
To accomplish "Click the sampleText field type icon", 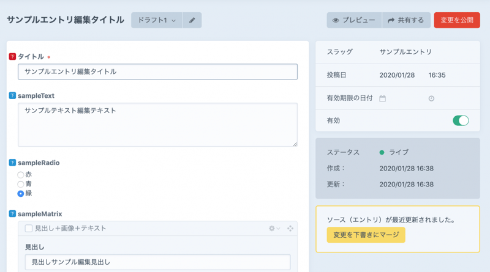I will tap(12, 96).
